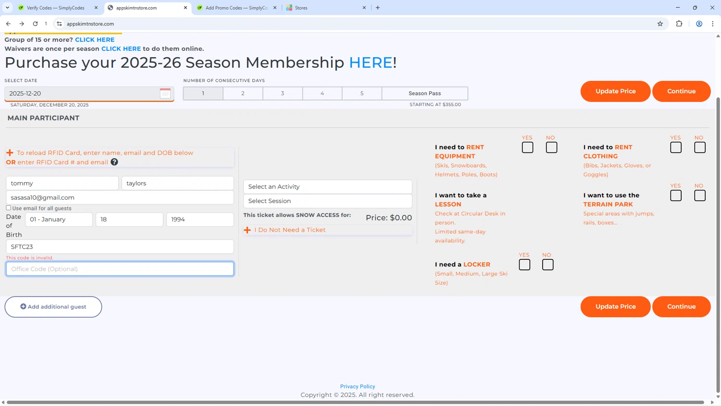The height and width of the screenshot is (406, 721).
Task: Click the first name field with tommy
Action: [62, 183]
